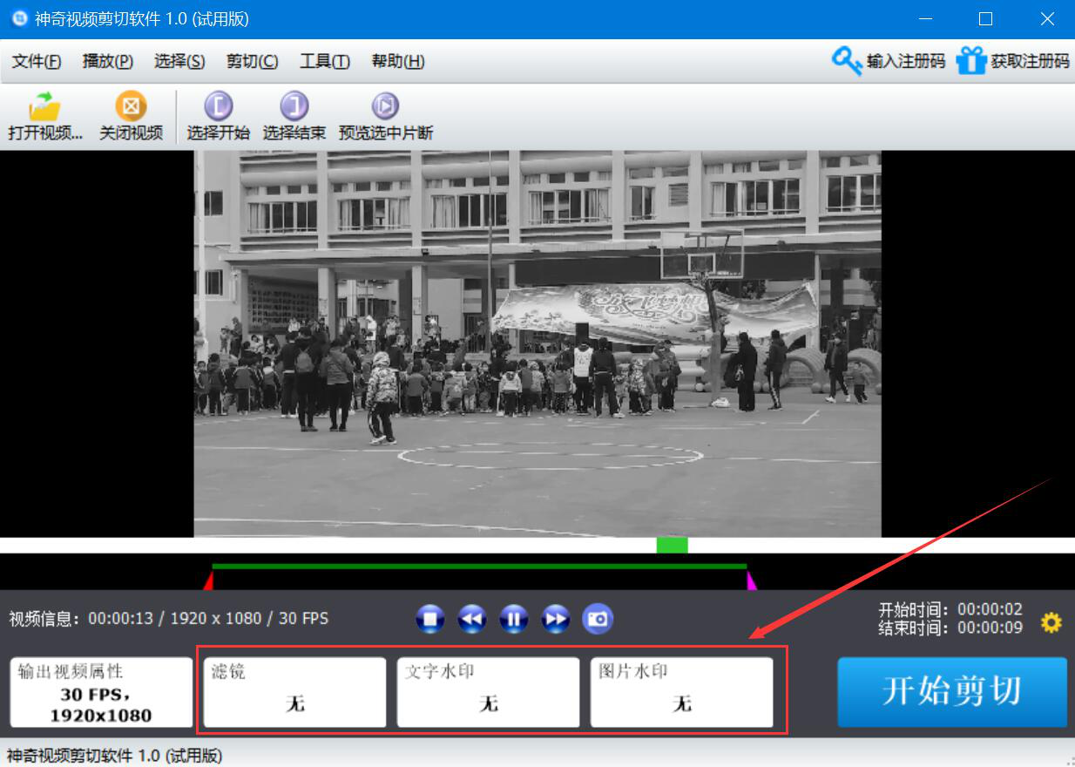Close the application window
Screen dimensions: 1075x767
[x=1048, y=18]
